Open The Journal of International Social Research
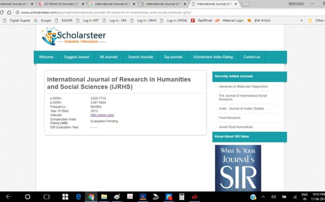Screen dimensions: 325x202 243,97
